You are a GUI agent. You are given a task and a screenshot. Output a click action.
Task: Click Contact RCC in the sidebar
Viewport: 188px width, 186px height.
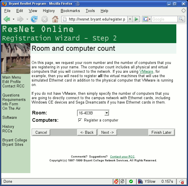click(x=13, y=86)
